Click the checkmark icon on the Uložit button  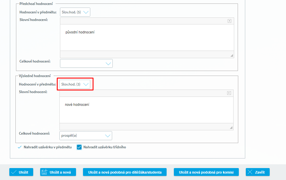point(14,172)
